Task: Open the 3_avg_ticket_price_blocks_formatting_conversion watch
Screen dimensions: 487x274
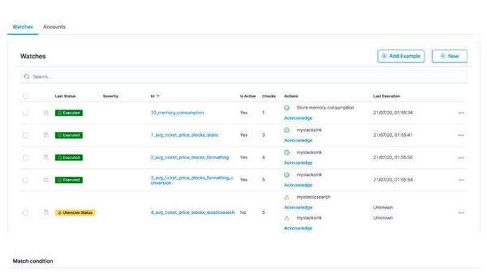Action: (x=192, y=180)
